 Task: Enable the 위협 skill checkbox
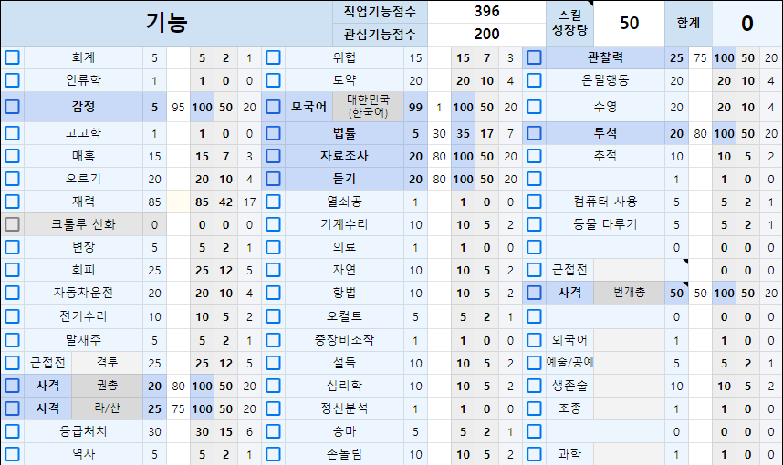click(273, 57)
